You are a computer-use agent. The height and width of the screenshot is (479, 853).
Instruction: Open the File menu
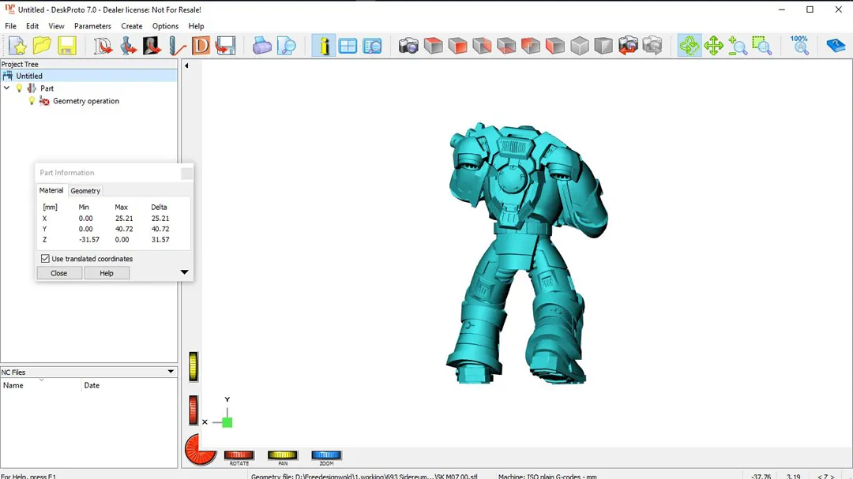(x=10, y=26)
